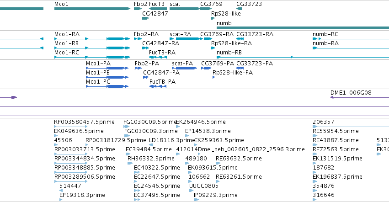Screen dimensions: 389x202
Task: Select the scat gene bar
Action: coord(185,9)
